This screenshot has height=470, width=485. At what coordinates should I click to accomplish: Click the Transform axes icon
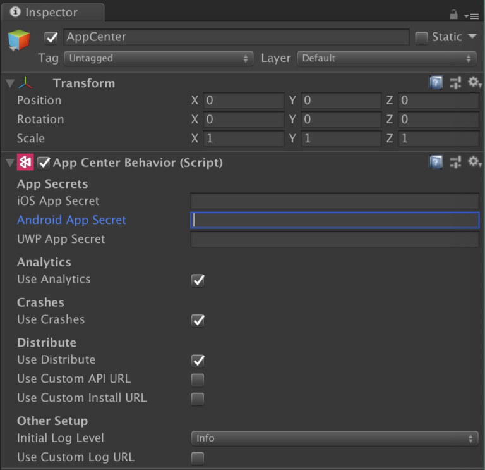pyautogui.click(x=25, y=83)
